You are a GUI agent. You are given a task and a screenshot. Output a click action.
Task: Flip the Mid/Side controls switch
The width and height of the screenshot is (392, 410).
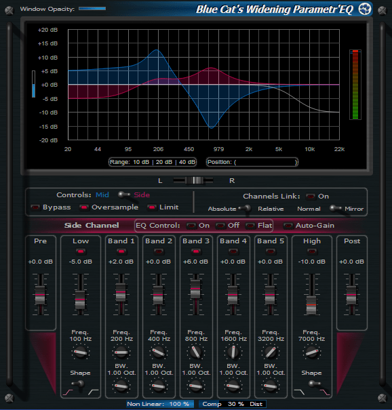pyautogui.click(x=124, y=194)
